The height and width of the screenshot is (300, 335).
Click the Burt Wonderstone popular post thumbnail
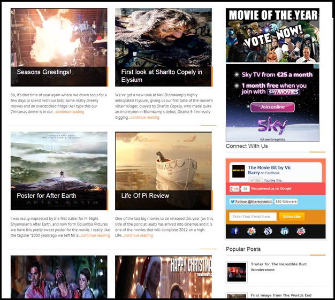tap(237, 272)
